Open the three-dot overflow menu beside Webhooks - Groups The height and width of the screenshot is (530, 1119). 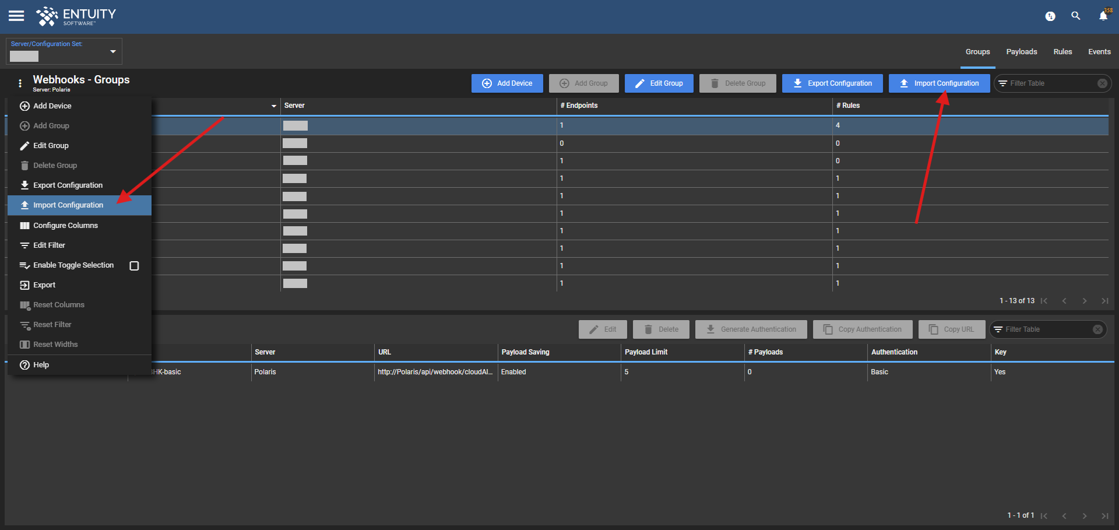pos(20,83)
